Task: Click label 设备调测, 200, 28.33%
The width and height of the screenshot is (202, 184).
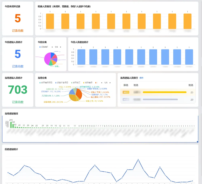Action: 53,102
